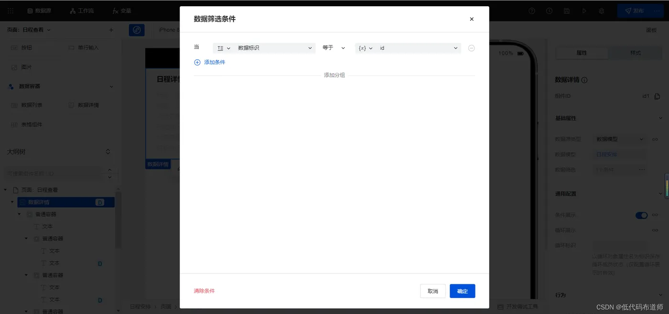
Task: Select the 表格组件 component
Action: [x=27, y=125]
